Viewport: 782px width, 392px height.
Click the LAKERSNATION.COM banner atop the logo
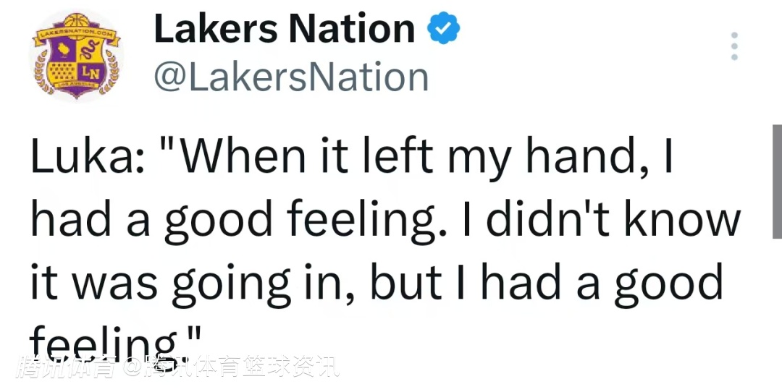pyautogui.click(x=77, y=32)
